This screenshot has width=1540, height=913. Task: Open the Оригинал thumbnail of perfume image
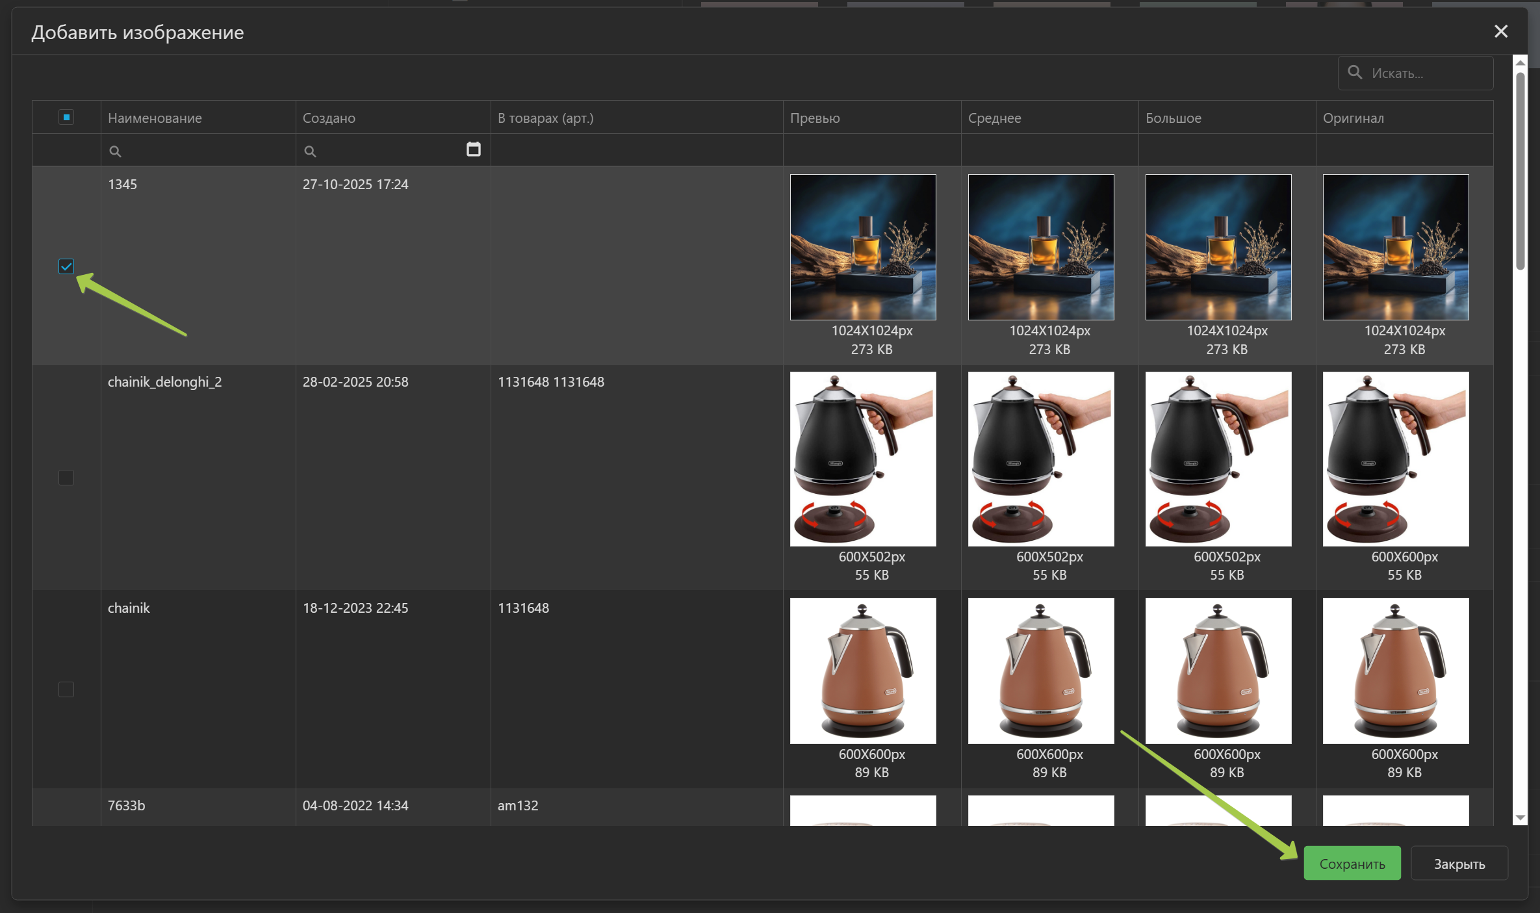pos(1395,247)
